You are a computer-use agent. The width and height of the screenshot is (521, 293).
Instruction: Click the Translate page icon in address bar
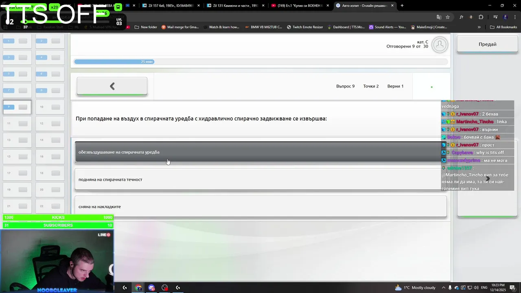[x=439, y=17]
